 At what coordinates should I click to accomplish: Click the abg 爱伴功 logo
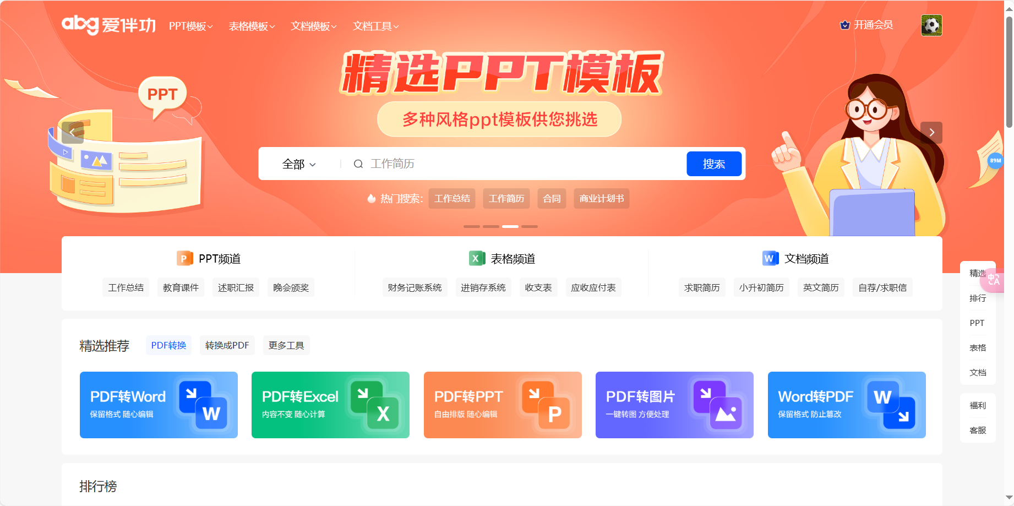(108, 25)
